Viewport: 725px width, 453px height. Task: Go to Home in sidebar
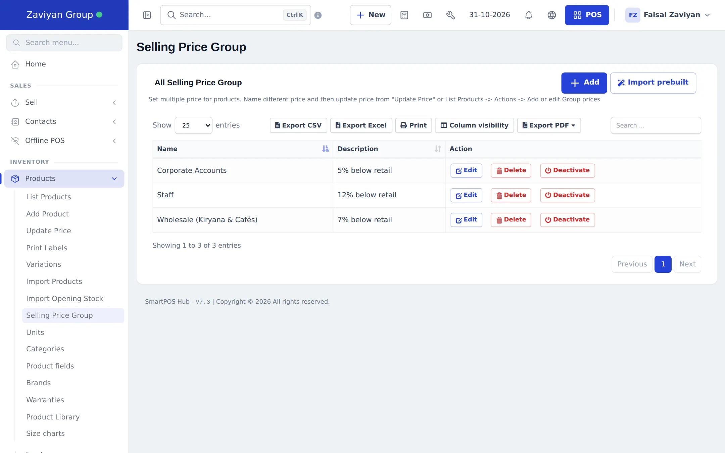tap(64, 64)
